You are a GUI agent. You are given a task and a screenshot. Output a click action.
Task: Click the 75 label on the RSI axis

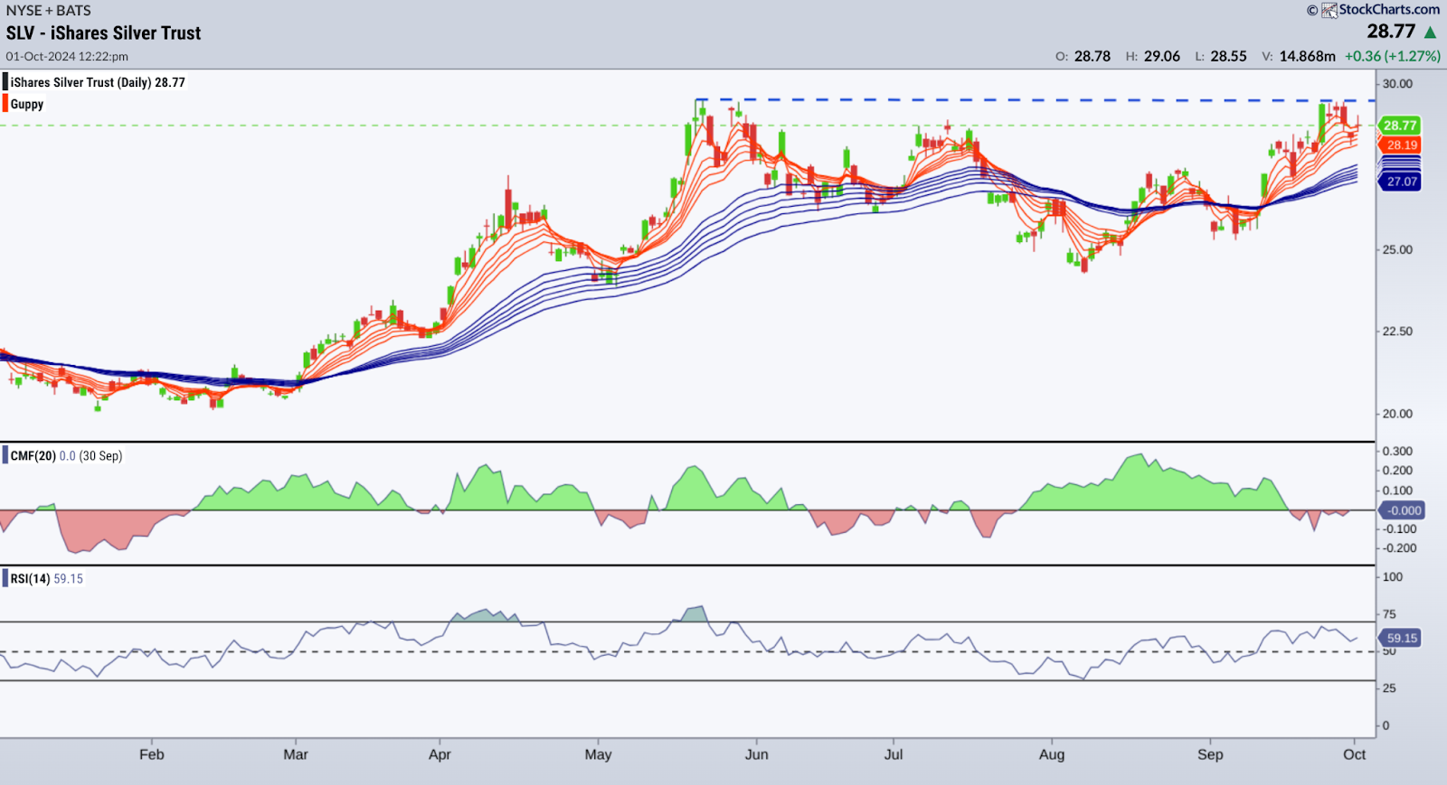coord(1389,614)
